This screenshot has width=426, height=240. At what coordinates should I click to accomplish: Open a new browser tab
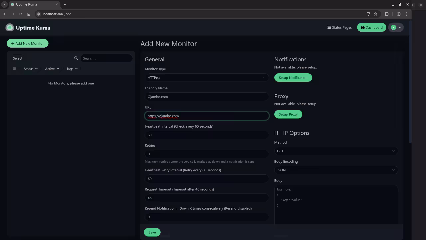tap(65, 4)
